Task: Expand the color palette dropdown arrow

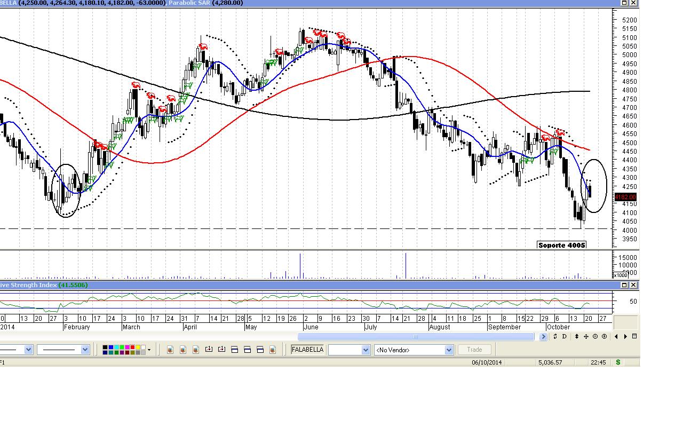Action: click(x=149, y=350)
